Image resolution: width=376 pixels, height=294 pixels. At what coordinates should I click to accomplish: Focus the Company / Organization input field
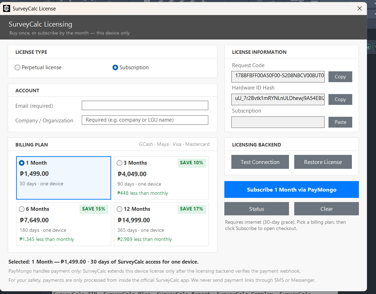[145, 120]
